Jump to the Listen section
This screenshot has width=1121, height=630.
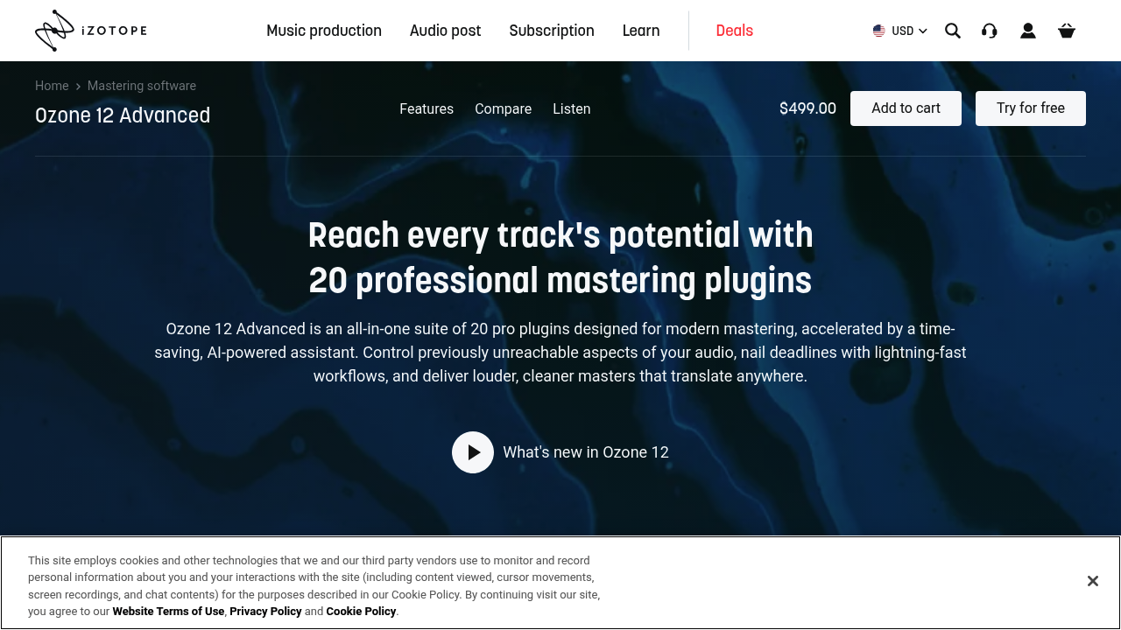pyautogui.click(x=572, y=108)
